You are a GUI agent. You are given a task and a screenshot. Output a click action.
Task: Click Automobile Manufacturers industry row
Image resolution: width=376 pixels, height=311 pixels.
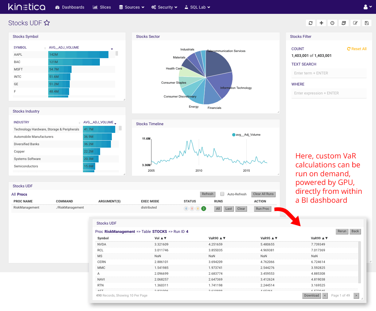pyautogui.click(x=66, y=137)
